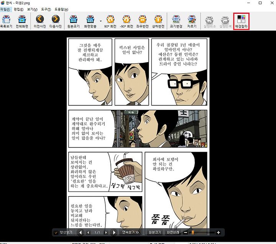The image size is (276, 244).
Task: Open the 도구(T) menu
Action: [46, 9]
